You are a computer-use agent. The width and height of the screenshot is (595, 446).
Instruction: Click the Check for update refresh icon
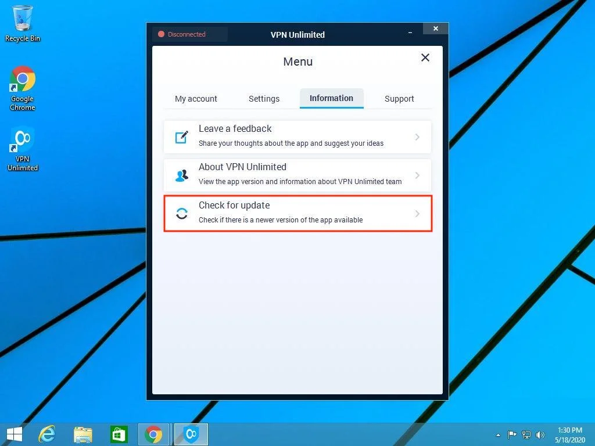(182, 214)
